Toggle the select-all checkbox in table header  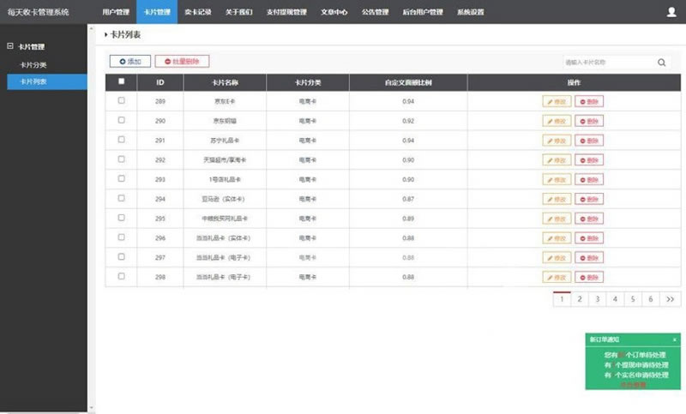pyautogui.click(x=121, y=82)
